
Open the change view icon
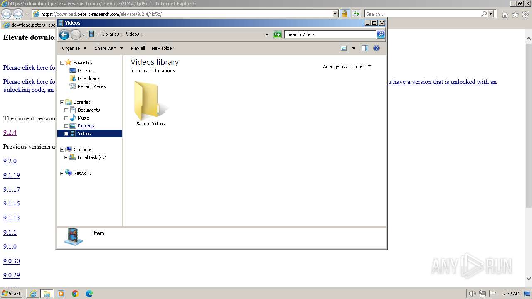click(x=344, y=48)
